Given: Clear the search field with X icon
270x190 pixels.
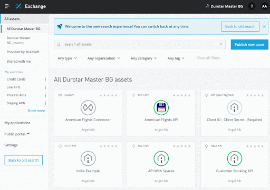Looking at the screenshot, I should pos(221,44).
